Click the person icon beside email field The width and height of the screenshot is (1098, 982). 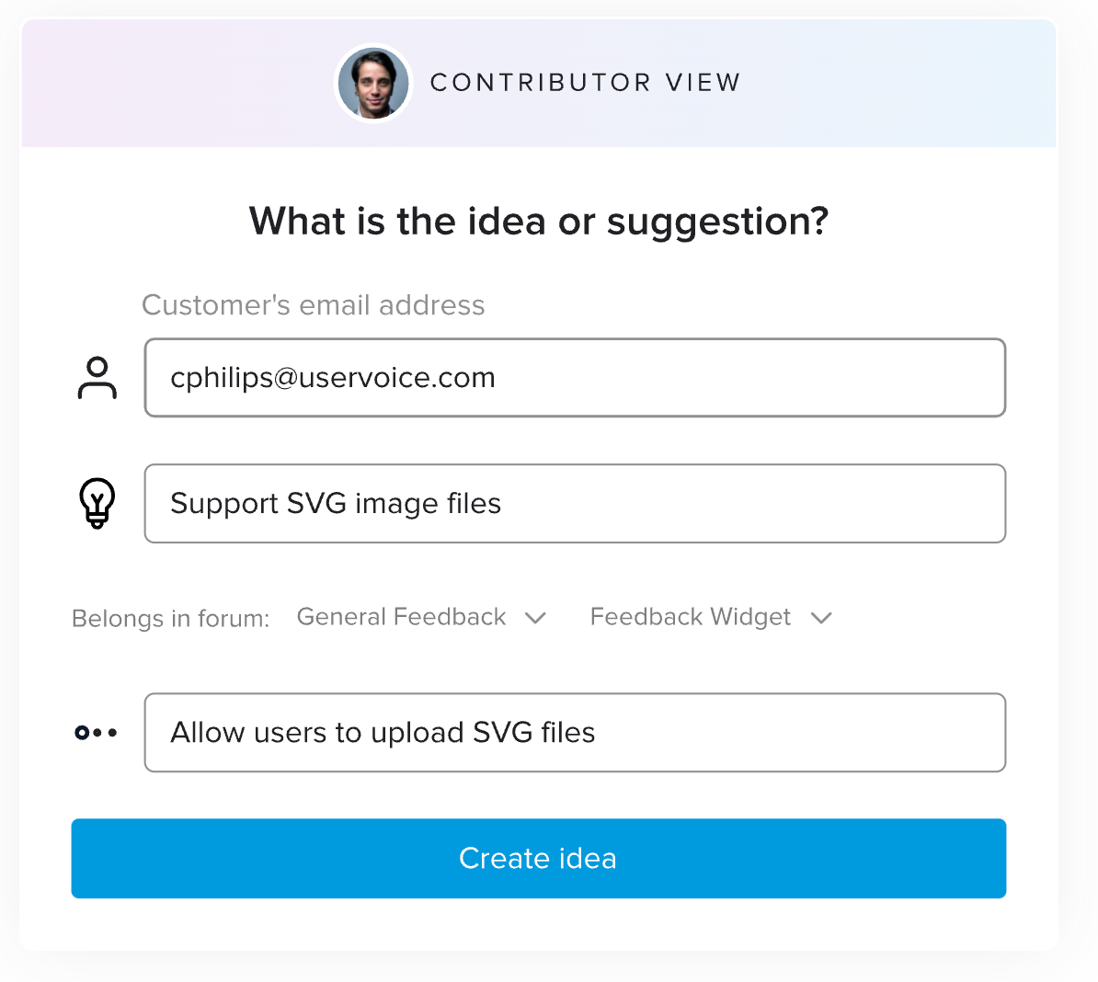[97, 378]
